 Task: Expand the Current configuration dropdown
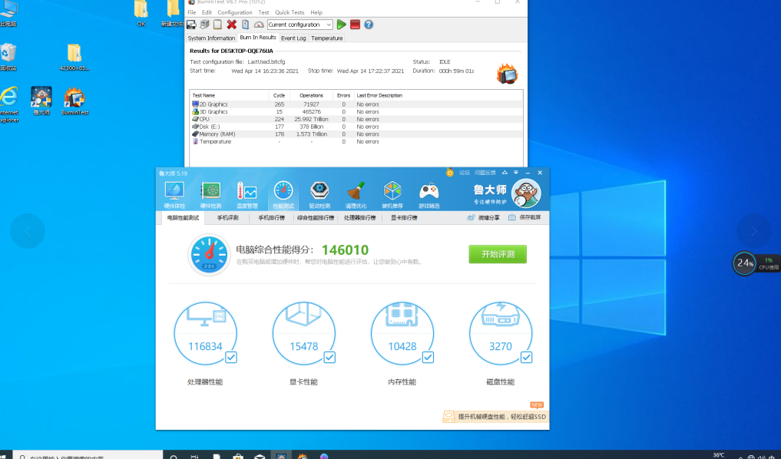[329, 25]
